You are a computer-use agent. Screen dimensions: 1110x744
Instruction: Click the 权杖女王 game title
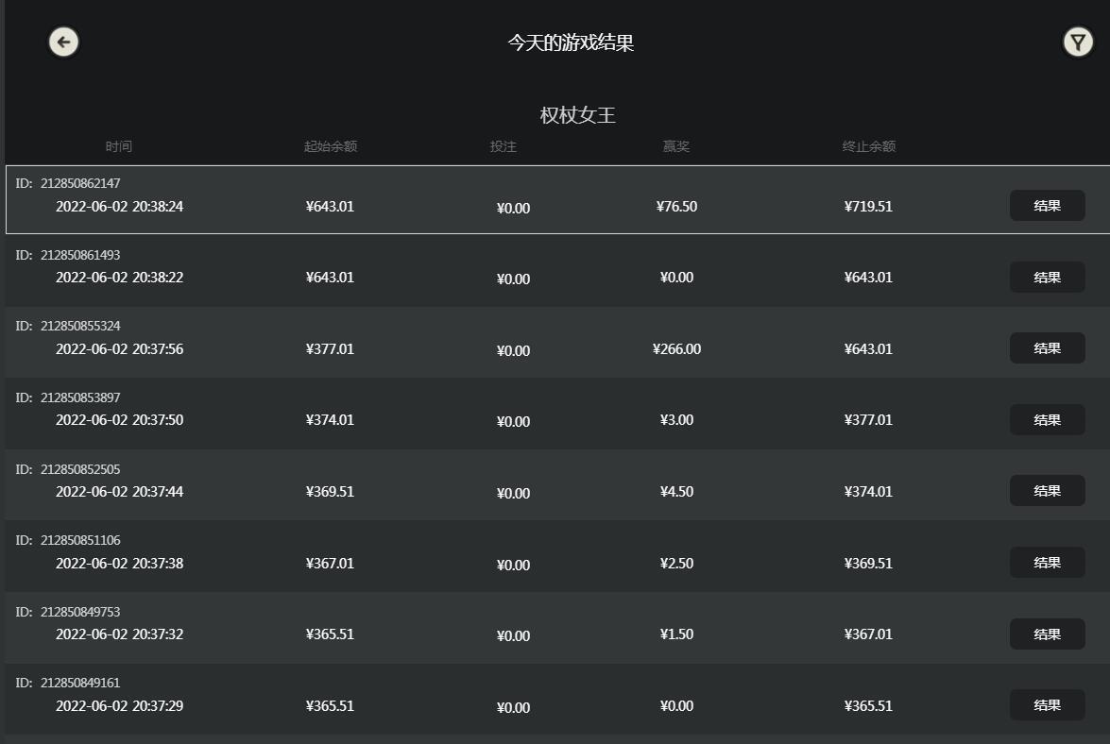point(577,115)
